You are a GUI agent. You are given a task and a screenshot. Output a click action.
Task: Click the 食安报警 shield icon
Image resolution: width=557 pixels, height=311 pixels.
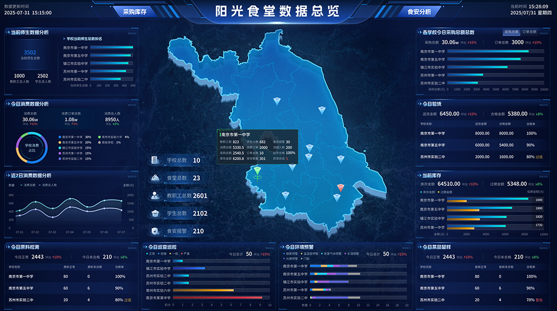[155, 231]
